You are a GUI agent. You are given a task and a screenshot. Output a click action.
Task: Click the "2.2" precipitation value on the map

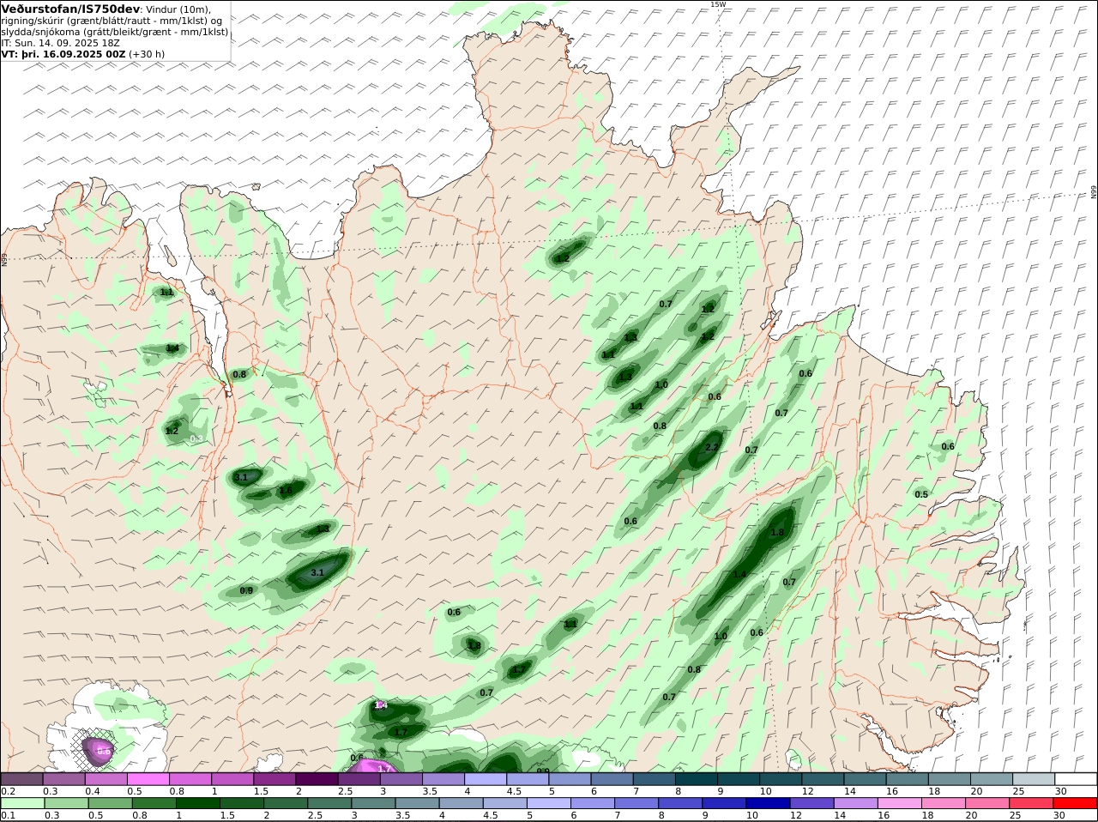[x=711, y=448]
